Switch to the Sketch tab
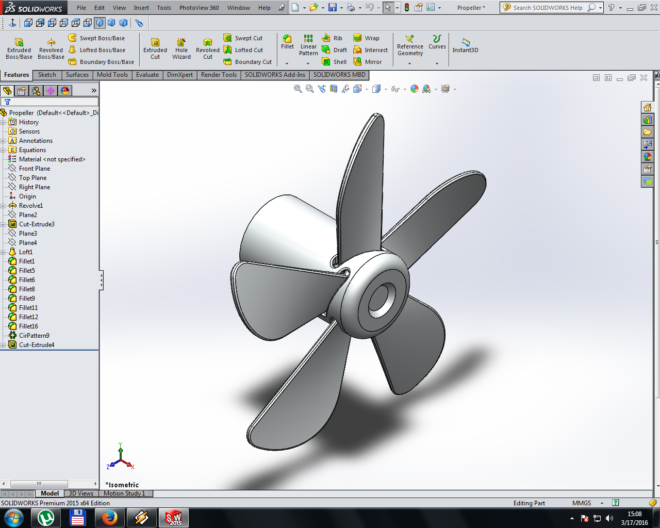660x528 pixels. click(47, 75)
